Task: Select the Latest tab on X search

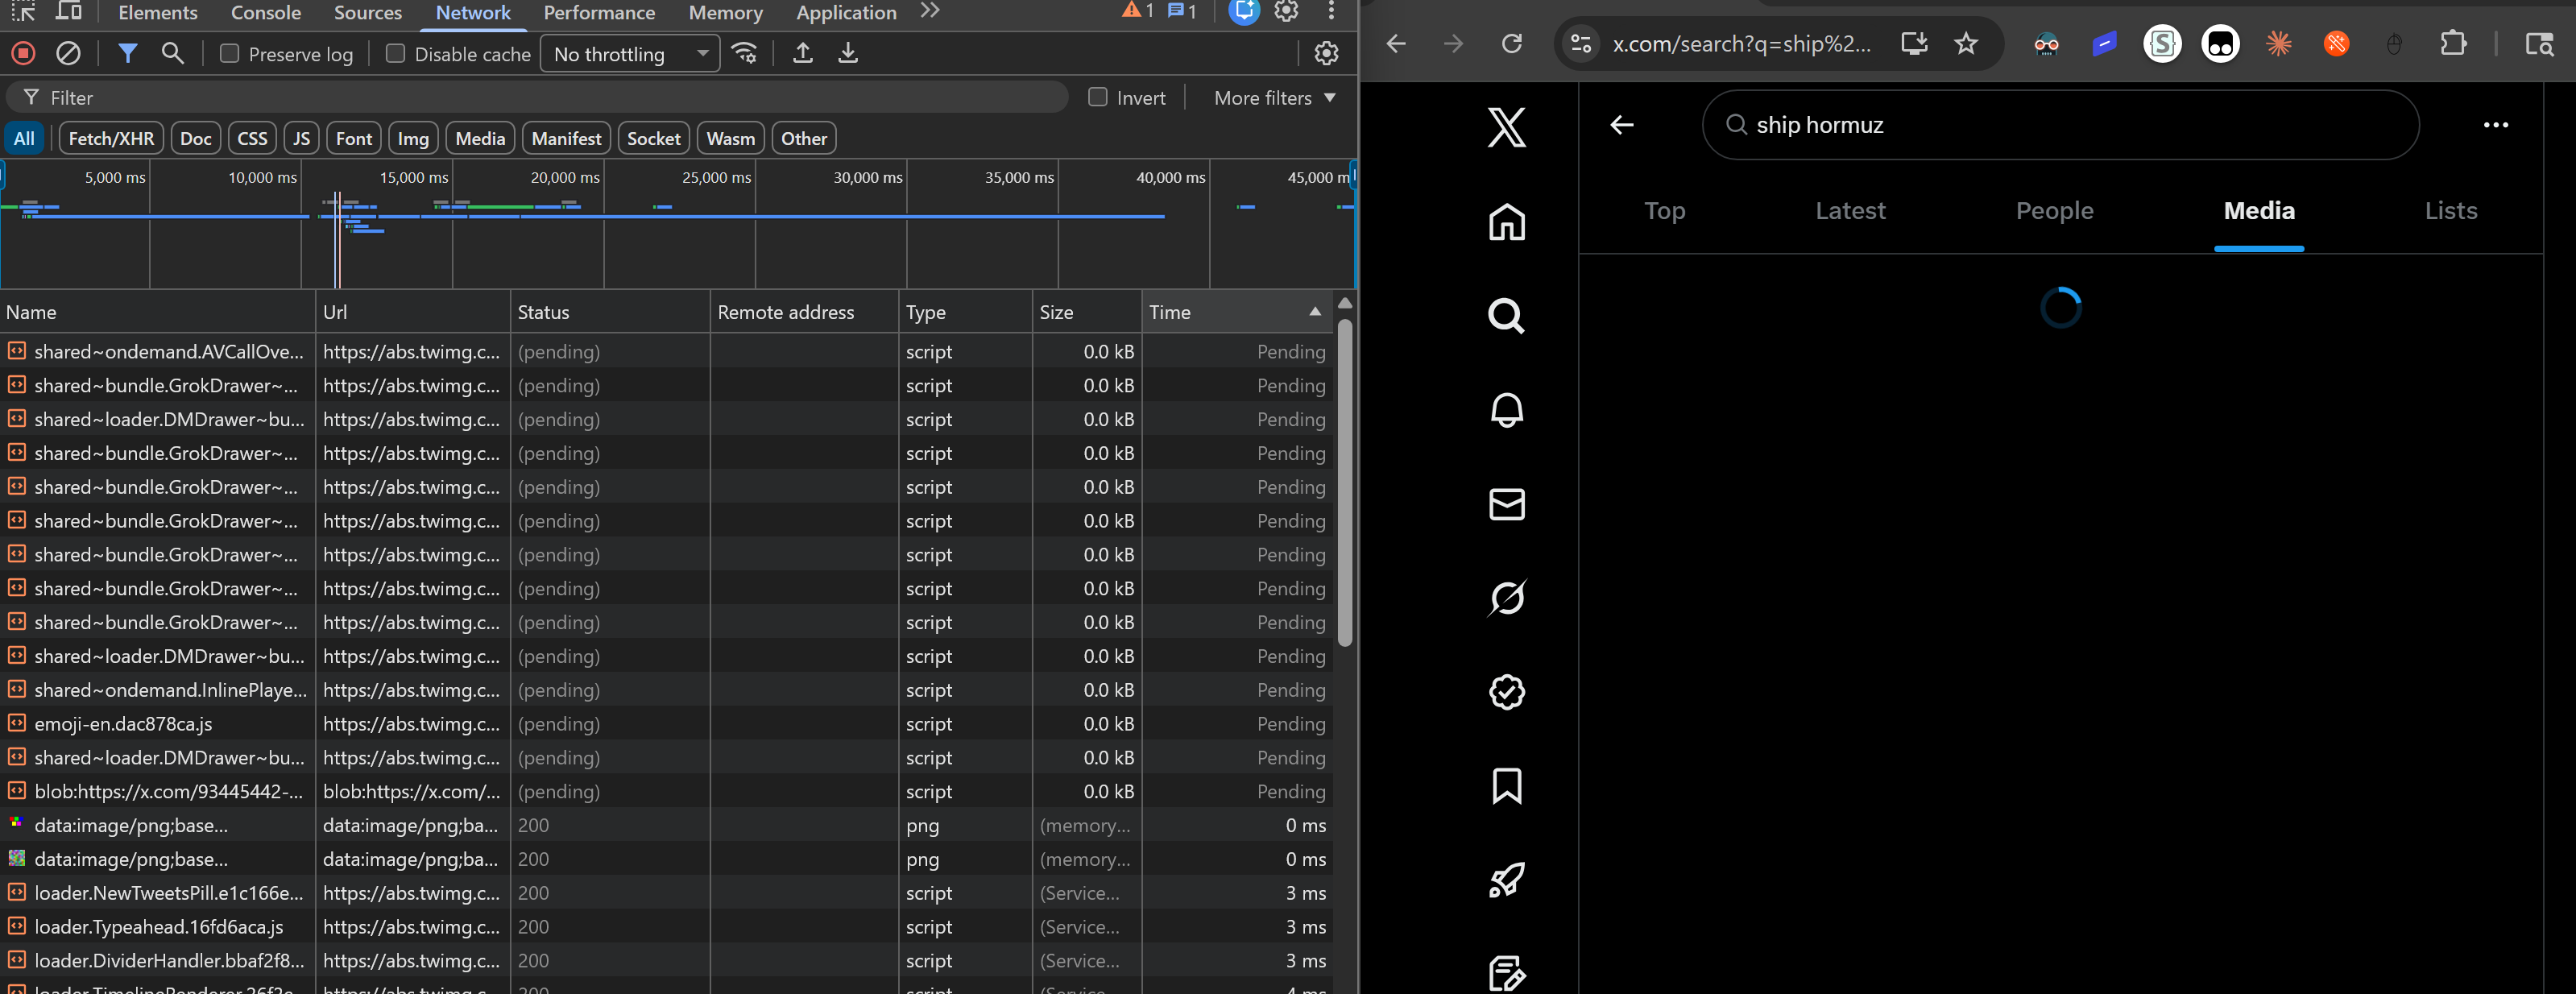Action: (1849, 211)
